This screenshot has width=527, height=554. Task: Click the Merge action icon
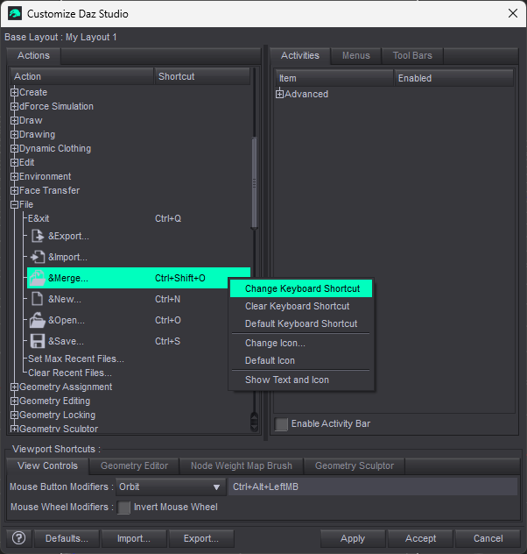click(x=38, y=278)
